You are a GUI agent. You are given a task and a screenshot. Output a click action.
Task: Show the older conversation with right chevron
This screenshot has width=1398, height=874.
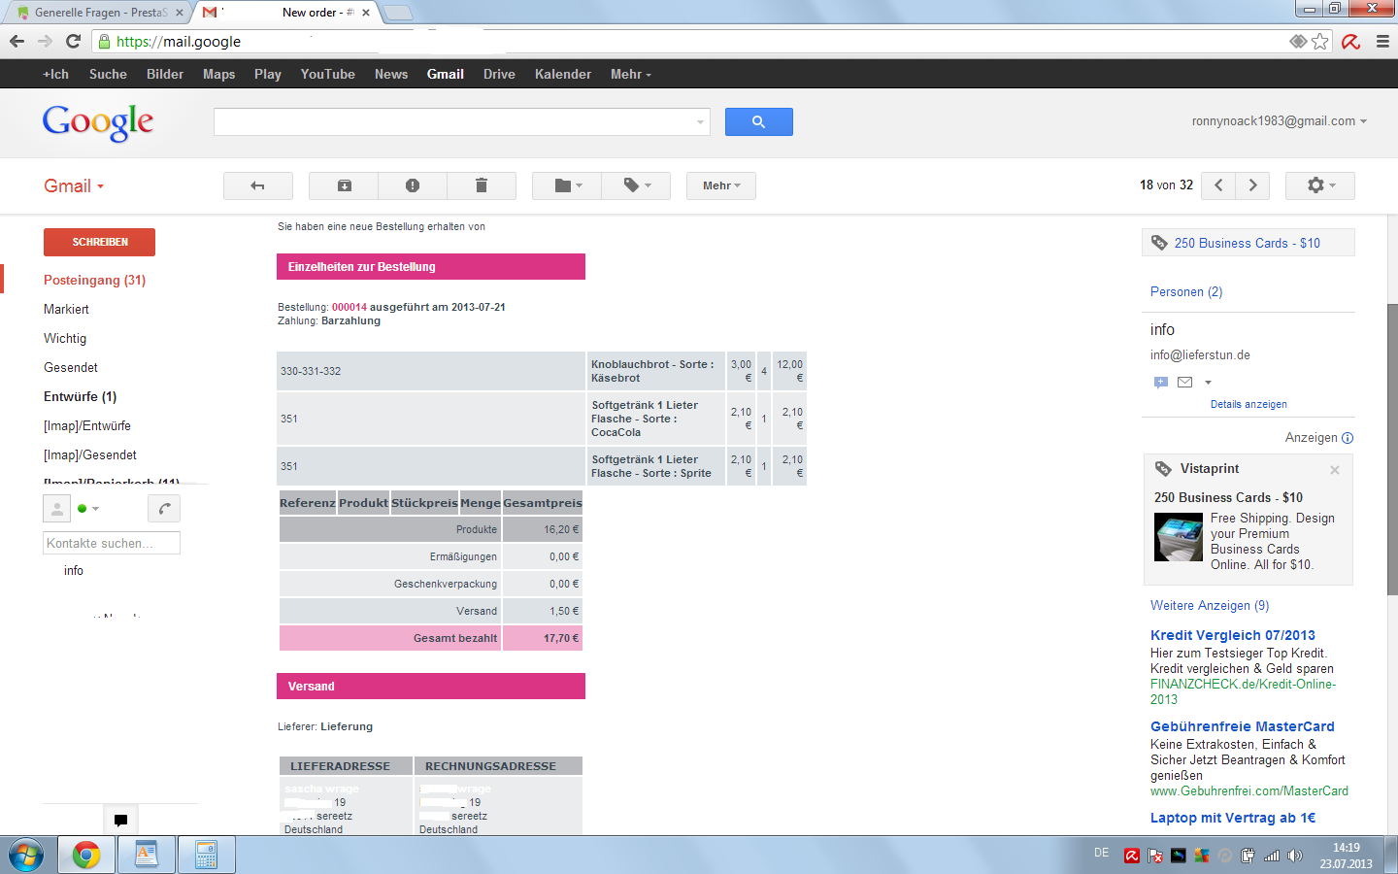click(x=1253, y=185)
